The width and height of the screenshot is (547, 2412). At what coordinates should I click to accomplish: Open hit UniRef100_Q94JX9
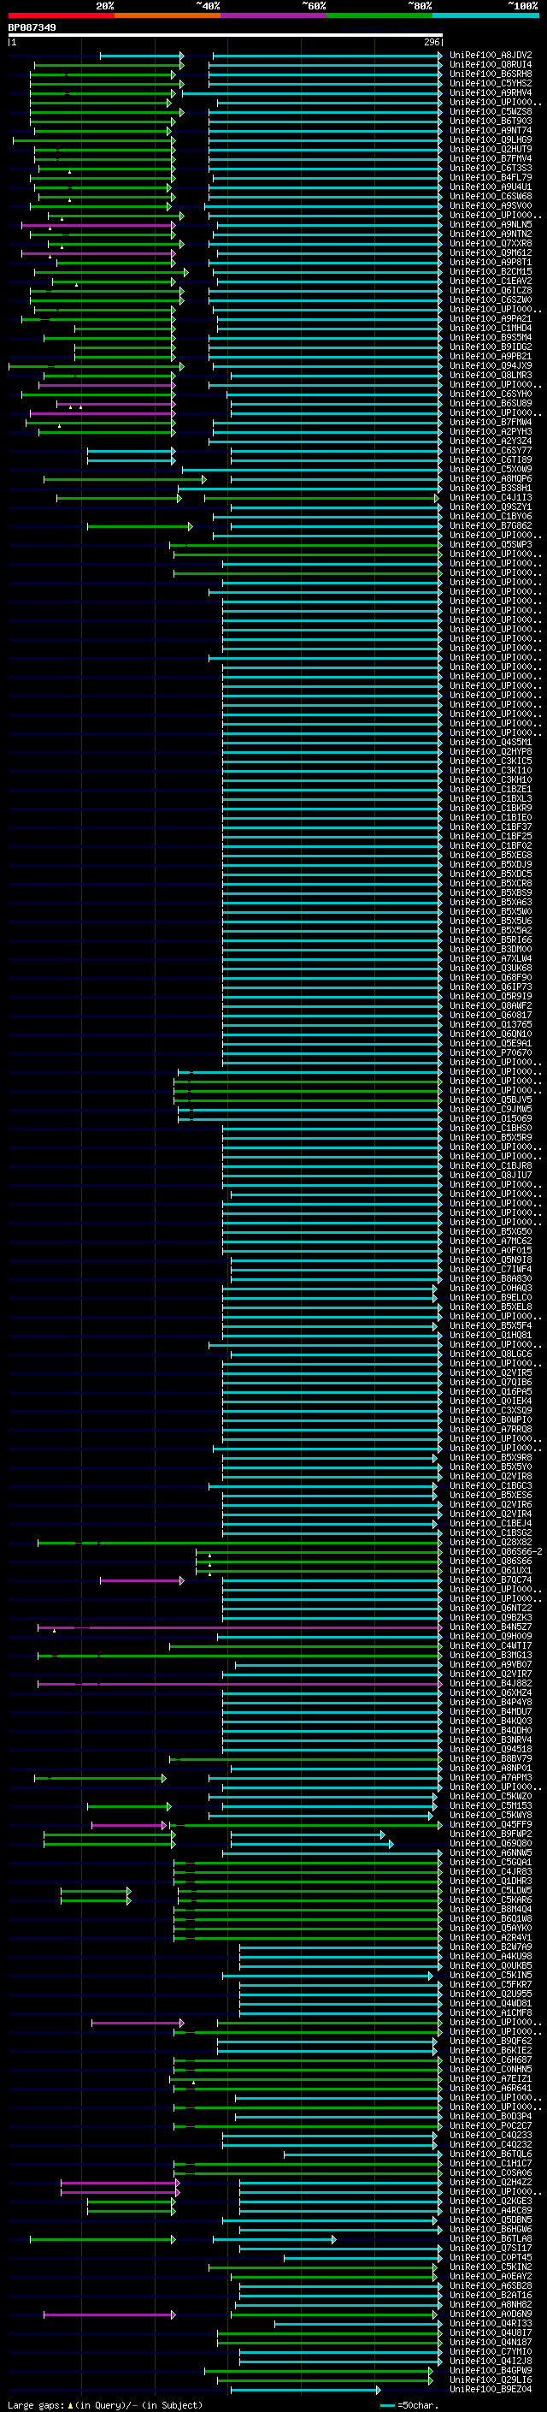pos(491,366)
